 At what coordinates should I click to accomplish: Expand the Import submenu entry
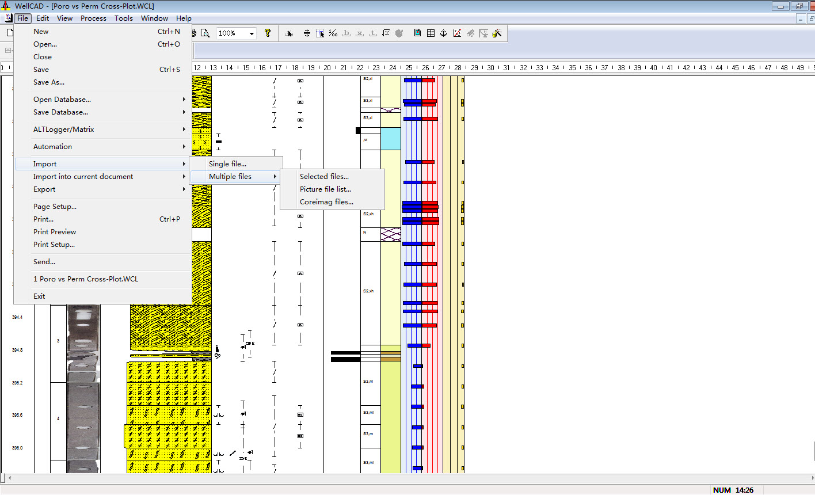point(103,164)
